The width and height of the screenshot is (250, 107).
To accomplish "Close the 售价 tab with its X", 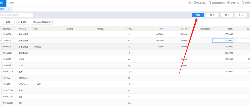I will point(9,9).
